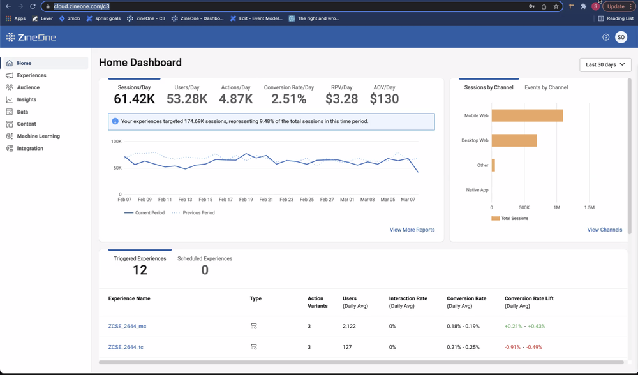Open the Last 30 days date range dropdown
This screenshot has width=638, height=375.
pyautogui.click(x=604, y=64)
